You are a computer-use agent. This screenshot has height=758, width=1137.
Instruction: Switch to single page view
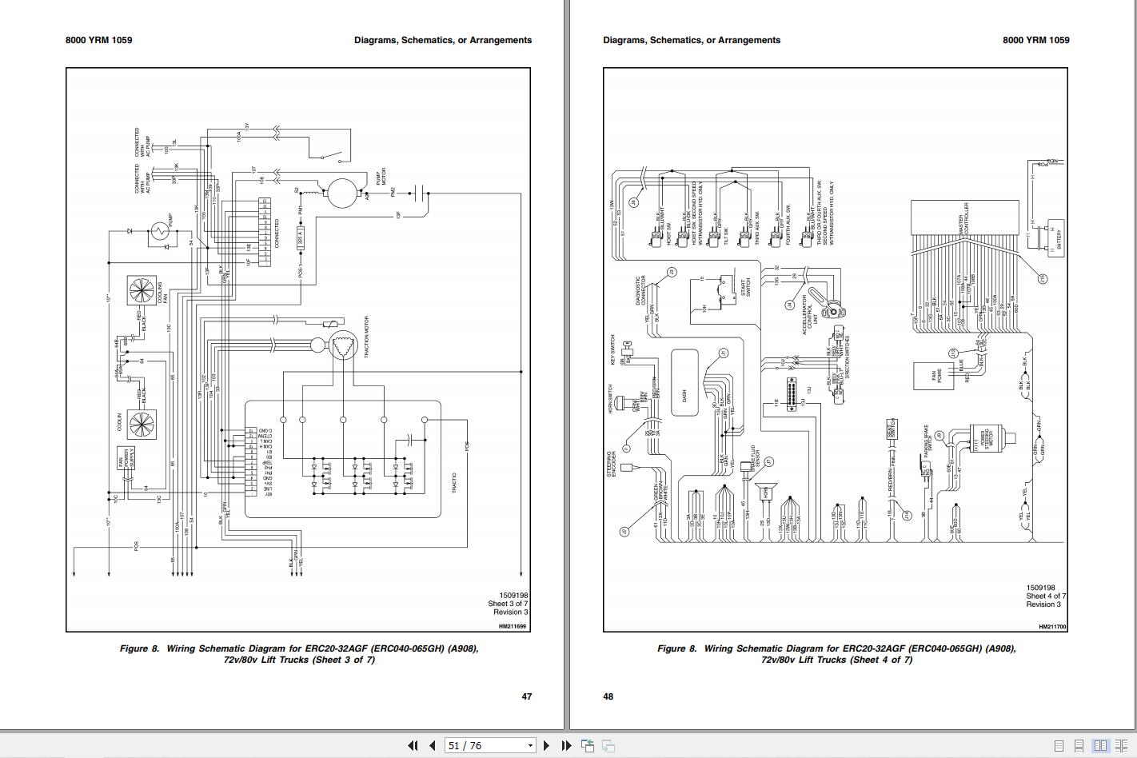pos(1059,746)
